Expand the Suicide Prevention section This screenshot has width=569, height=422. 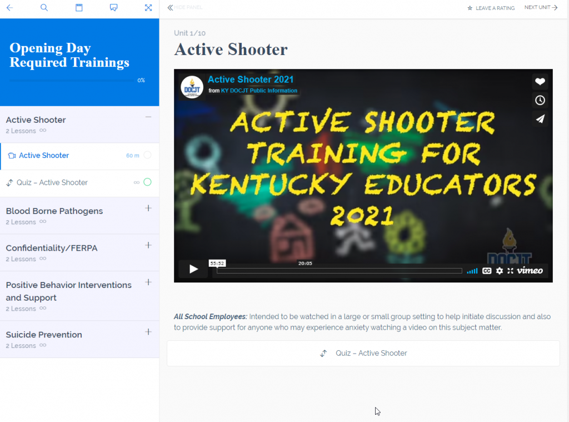[148, 332]
